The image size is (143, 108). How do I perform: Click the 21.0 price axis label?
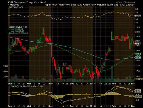[x=138, y=32]
